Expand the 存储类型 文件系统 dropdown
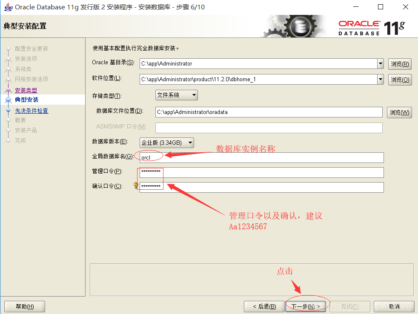Viewport: 418px width, 314px height. point(177,95)
